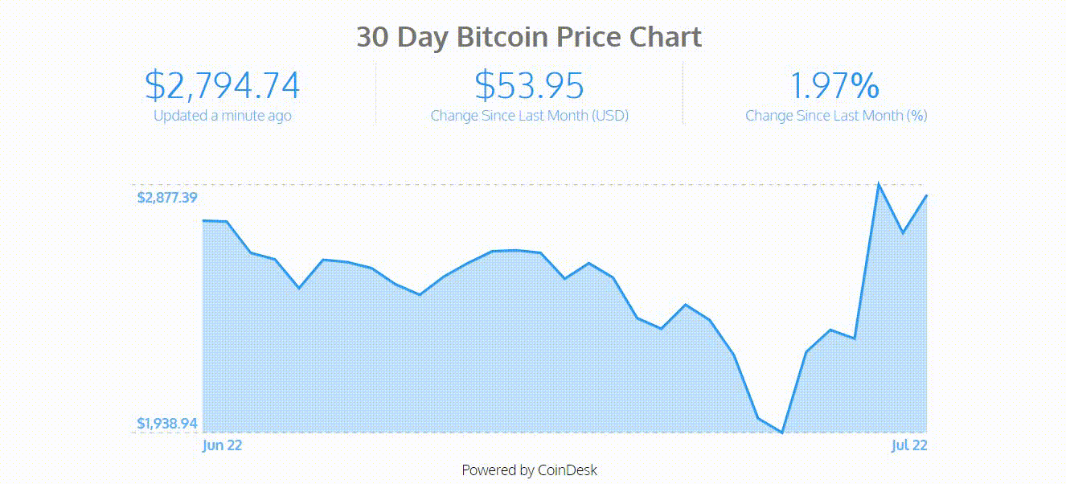The image size is (1066, 484).
Task: Select the 1.97% change value
Action: pyautogui.click(x=835, y=85)
